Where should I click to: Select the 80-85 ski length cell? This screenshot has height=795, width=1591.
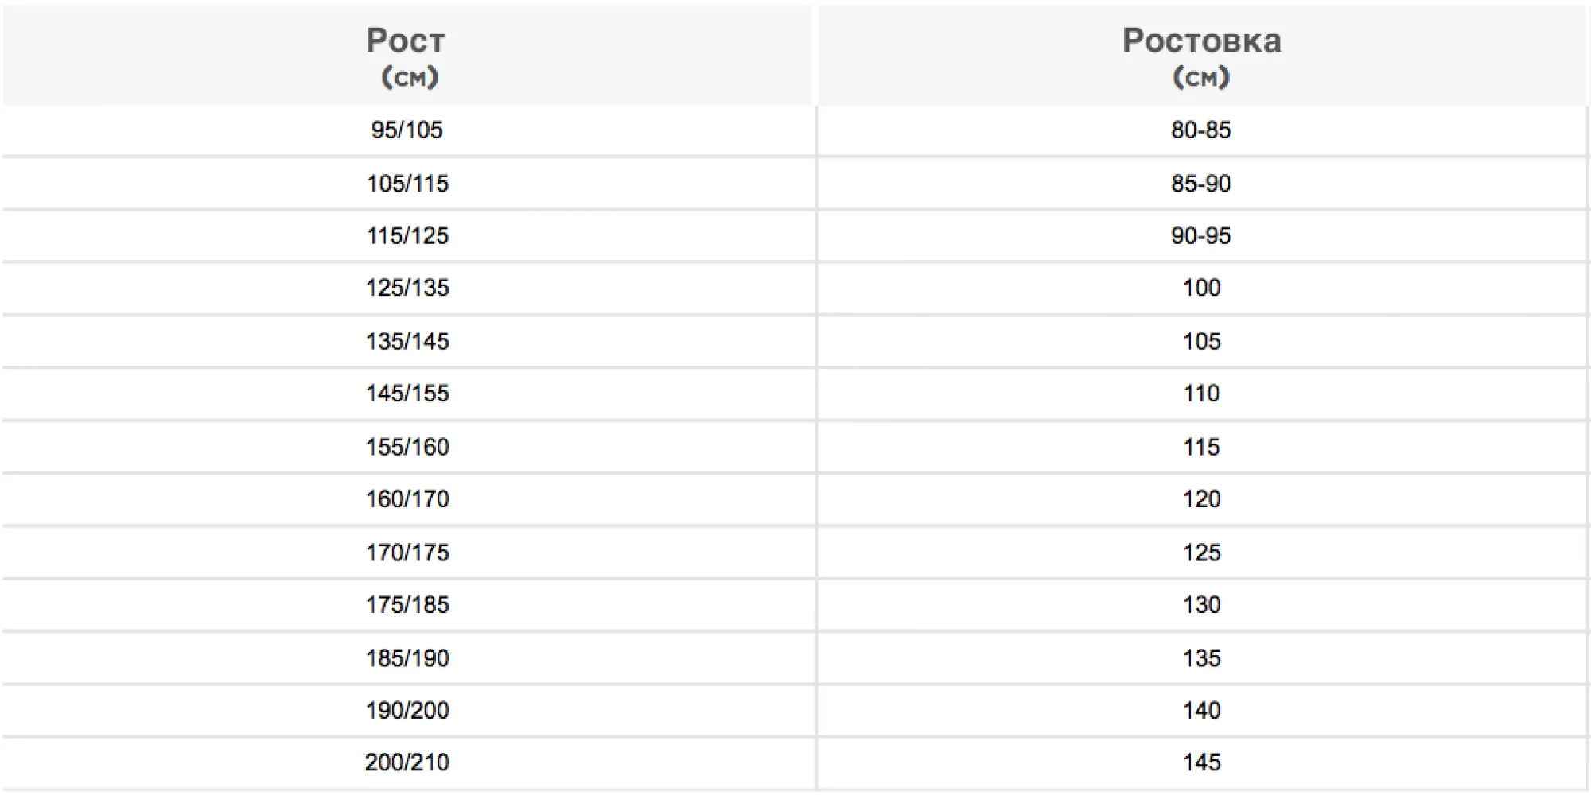point(1201,130)
